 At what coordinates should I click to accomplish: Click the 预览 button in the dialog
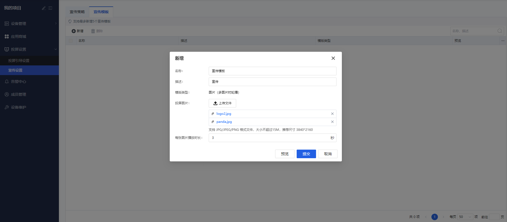click(285, 154)
